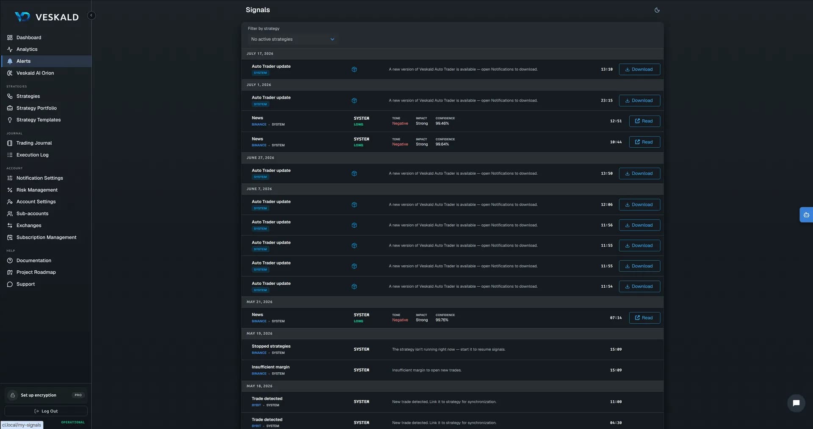813x429 pixels.
Task: Click the Documentation help icon
Action: 10,261
